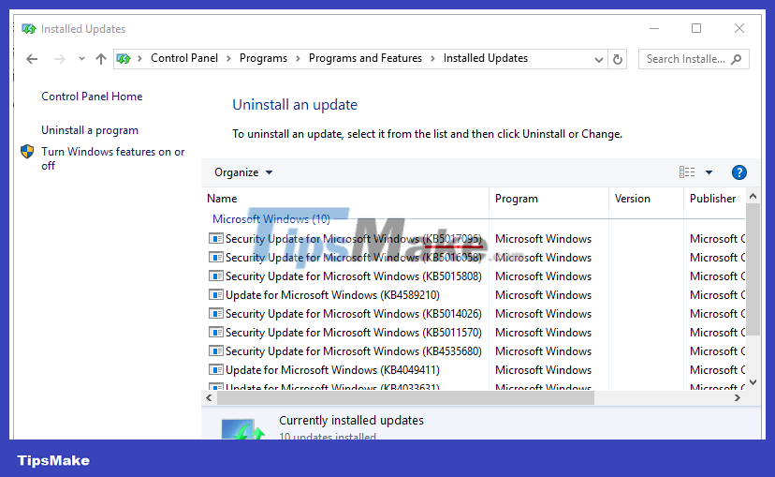Open Programs and Features breadcrumb
Screen dimensions: 775x477
[365, 58]
